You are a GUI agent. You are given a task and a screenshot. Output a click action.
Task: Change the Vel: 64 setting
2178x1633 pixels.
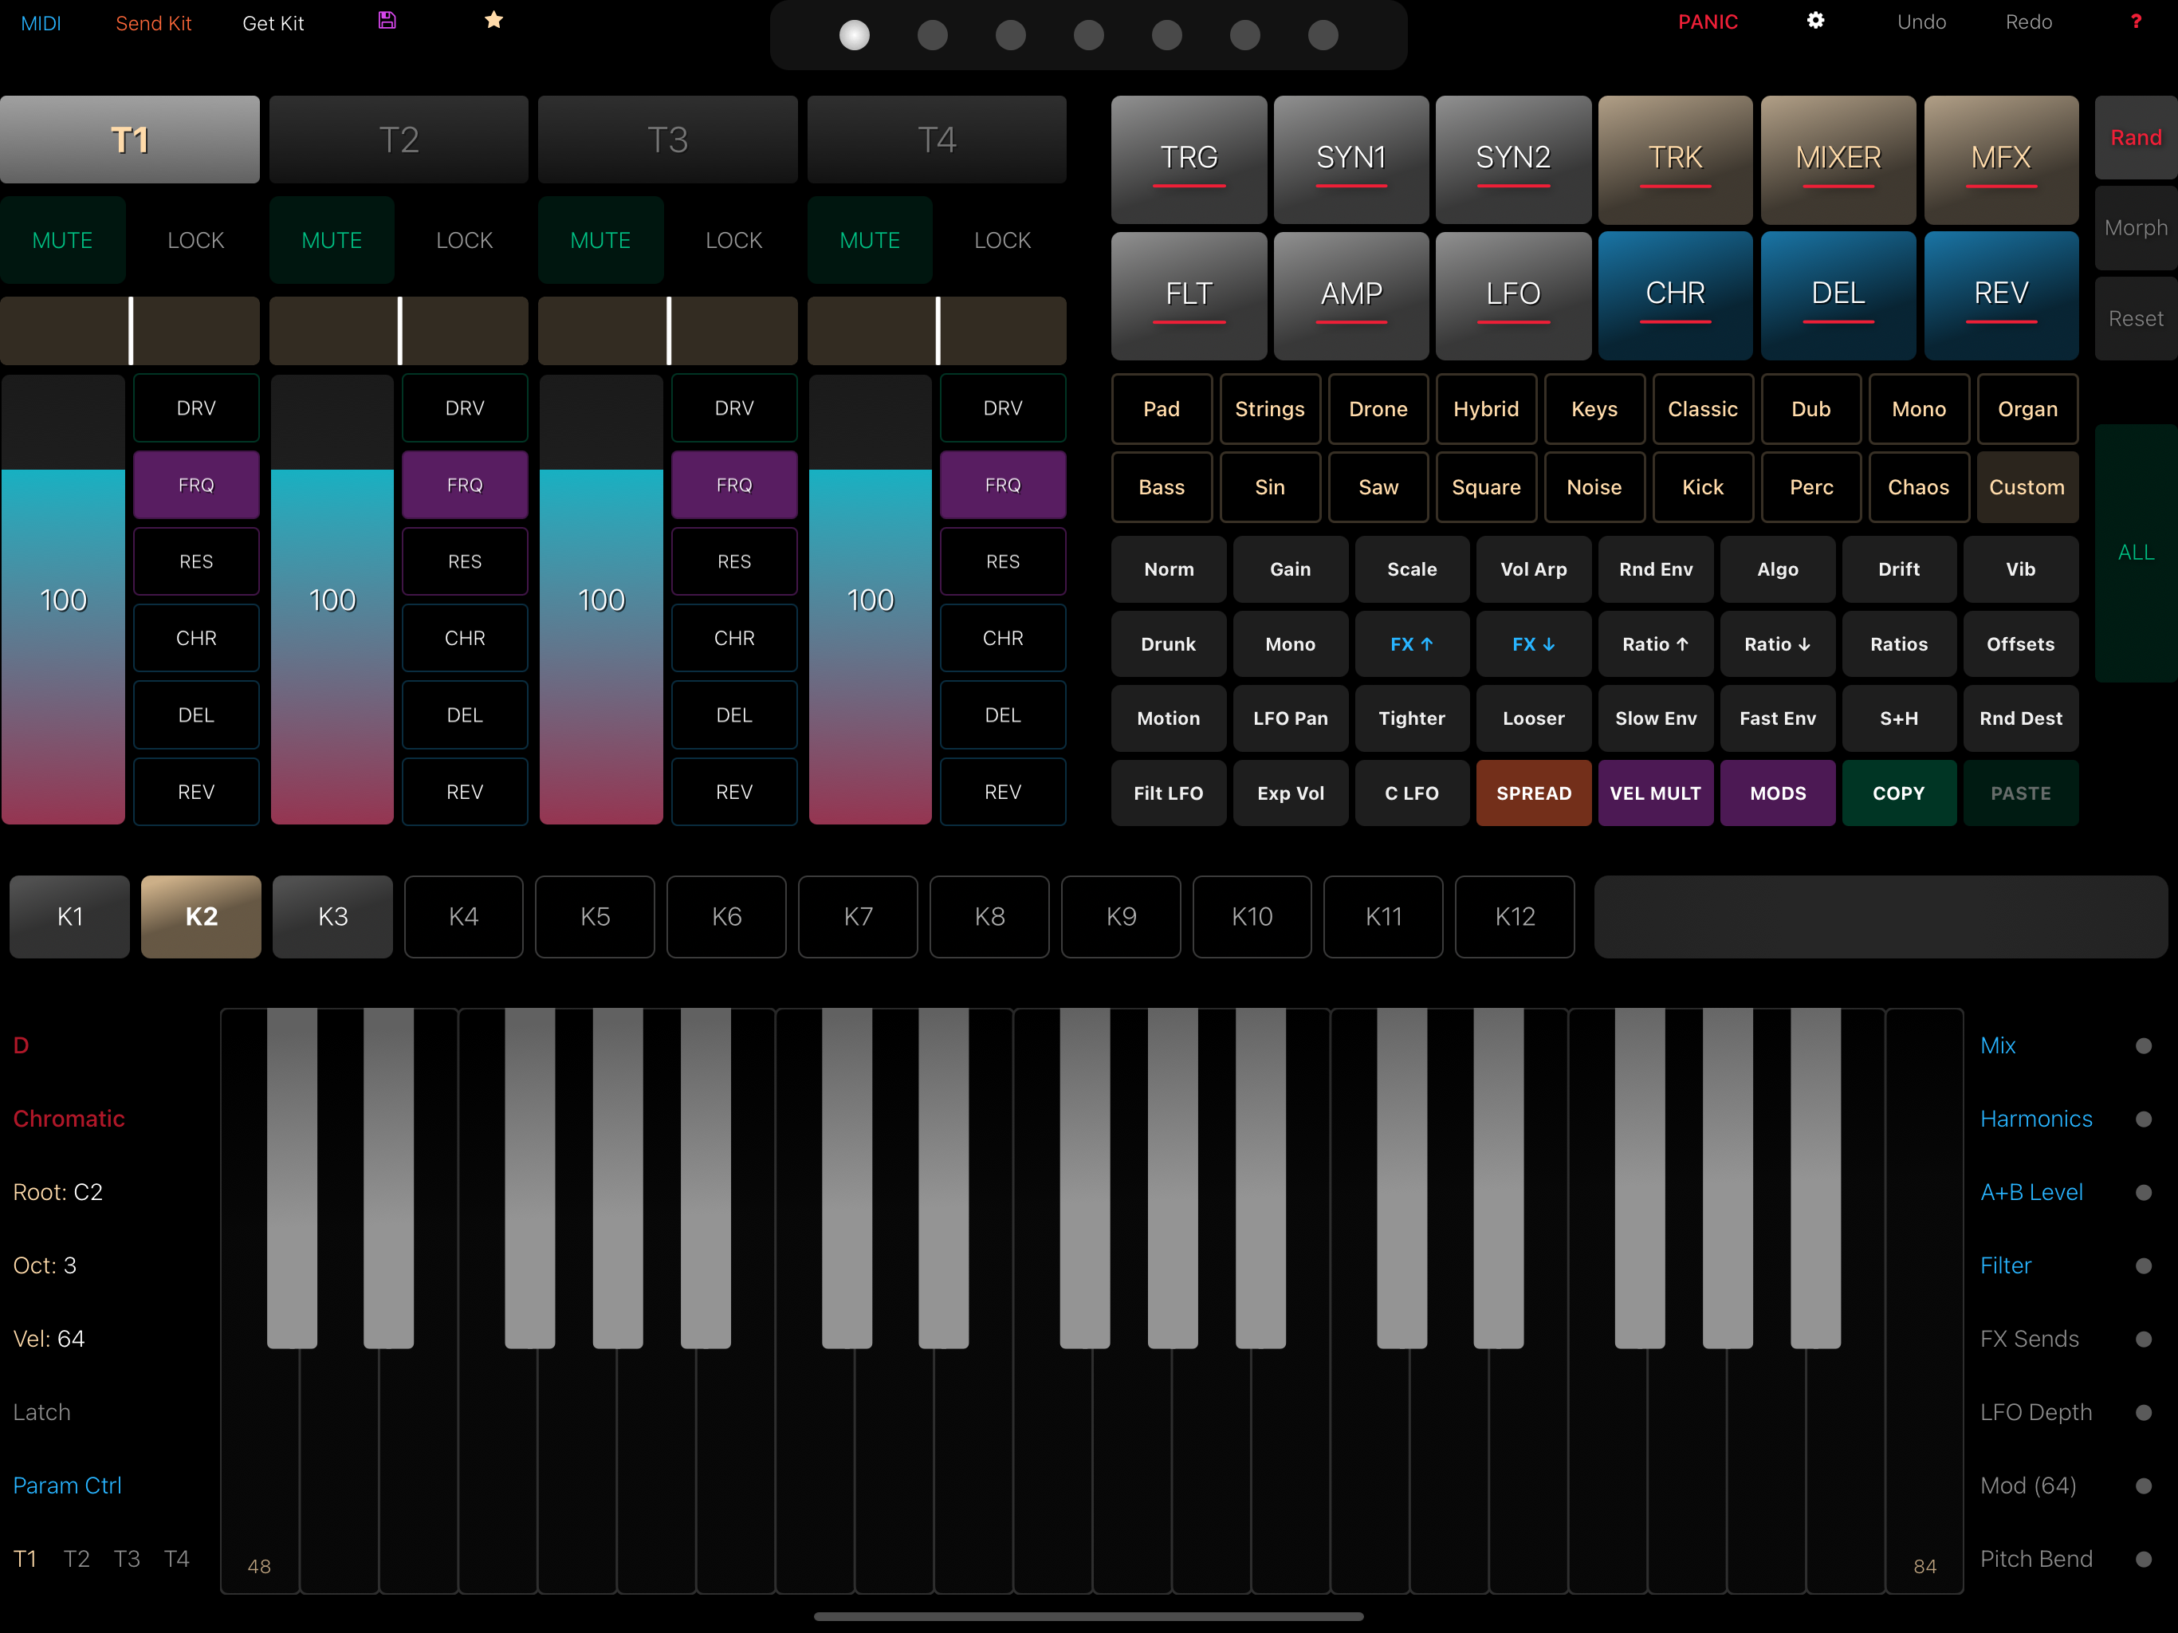pos(49,1339)
